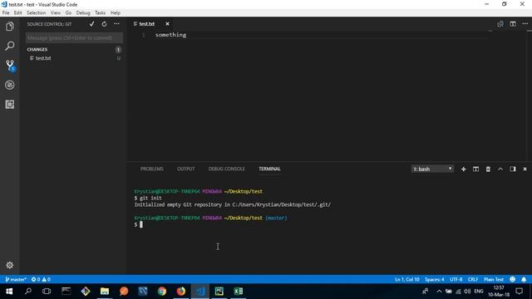Click the commit message input field
This screenshot has width=532, height=299.
tap(74, 37)
